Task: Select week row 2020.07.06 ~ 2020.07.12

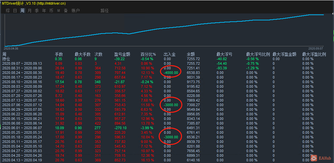Action: pyautogui.click(x=22, y=105)
